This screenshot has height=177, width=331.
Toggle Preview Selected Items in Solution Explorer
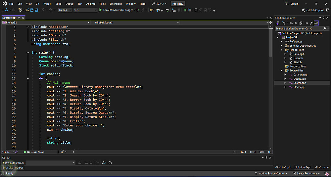(316, 23)
